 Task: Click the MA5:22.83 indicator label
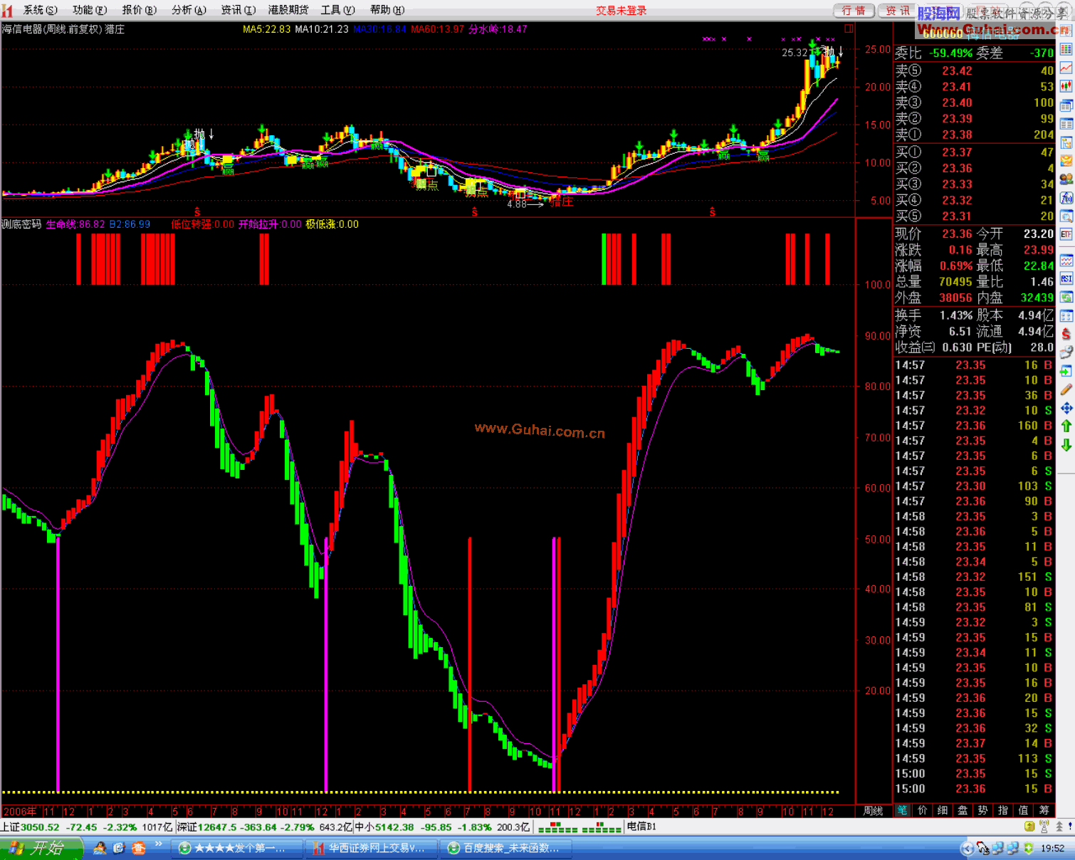pos(266,29)
